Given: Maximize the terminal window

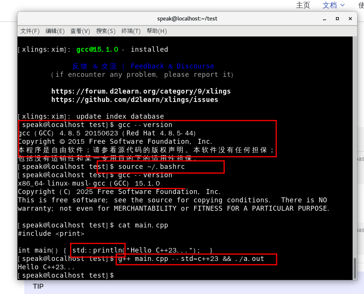Looking at the screenshot, I should pyautogui.click(x=337, y=19).
